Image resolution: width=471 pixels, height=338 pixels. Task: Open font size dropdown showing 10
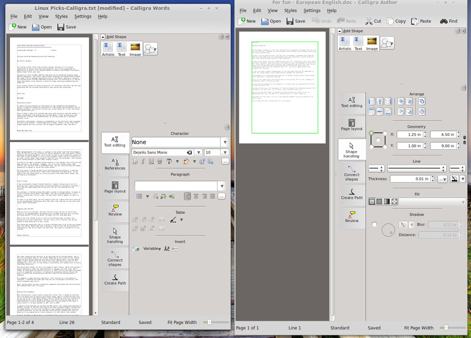coord(225,153)
